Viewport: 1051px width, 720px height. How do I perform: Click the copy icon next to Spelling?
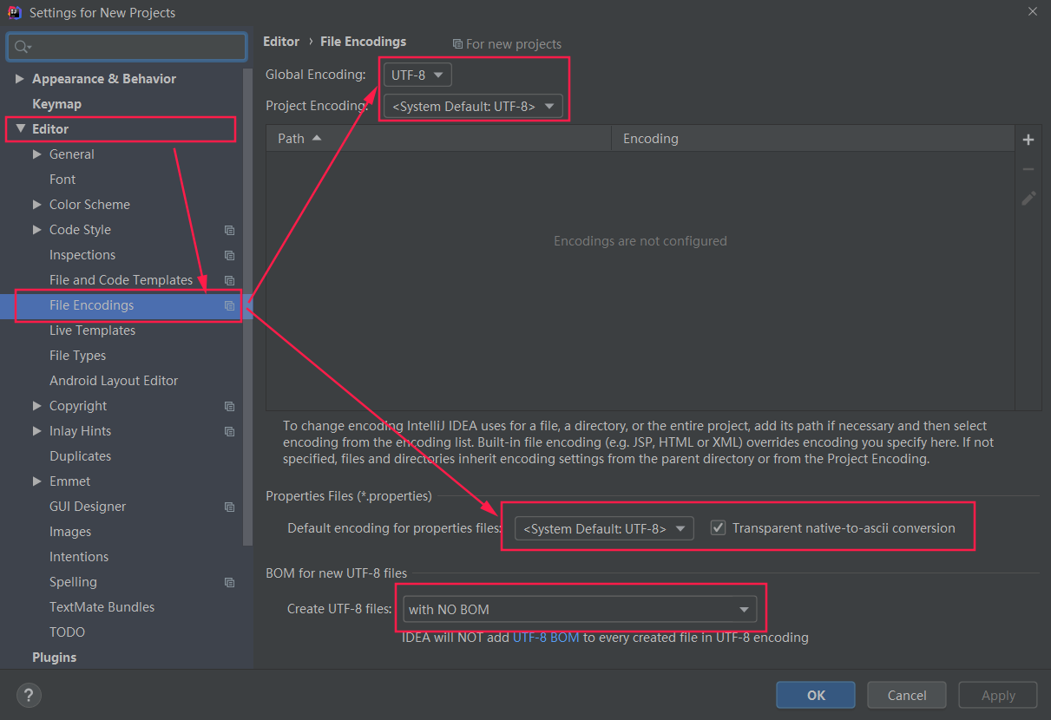click(229, 582)
